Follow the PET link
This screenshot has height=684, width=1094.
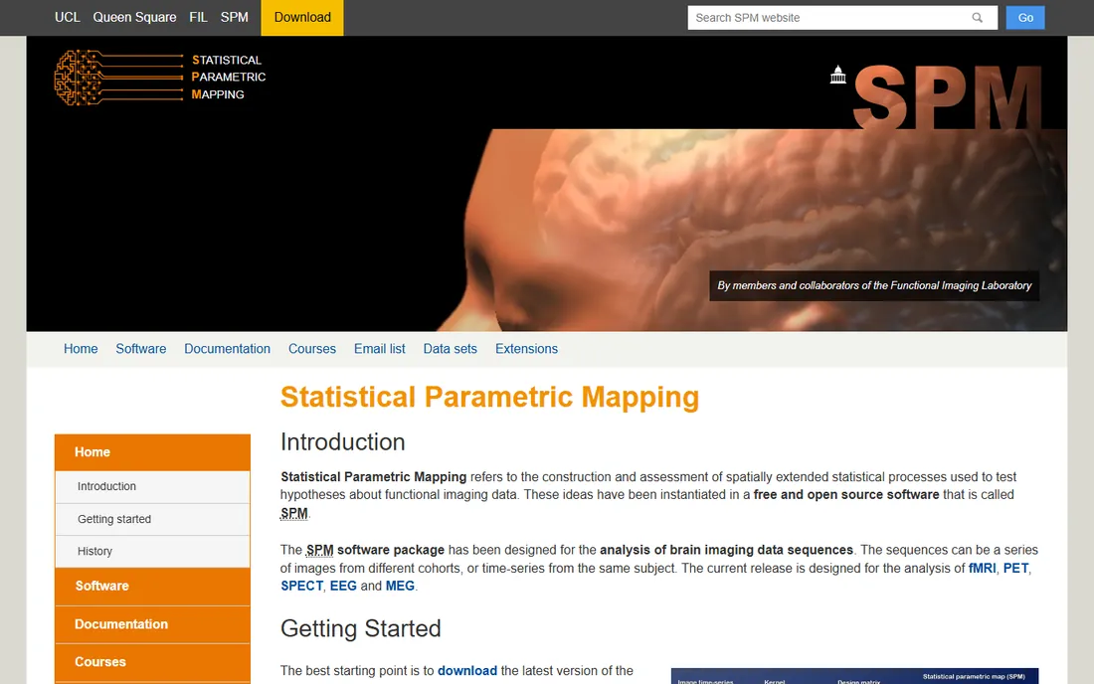[1015, 569]
